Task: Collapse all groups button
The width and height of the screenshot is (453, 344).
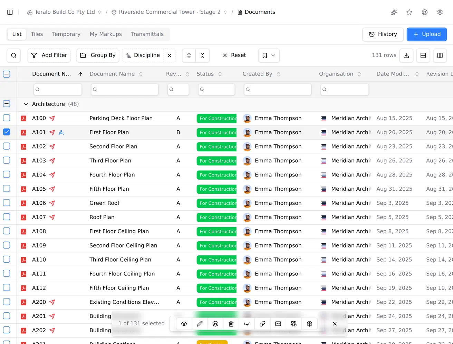Action: 202,55
